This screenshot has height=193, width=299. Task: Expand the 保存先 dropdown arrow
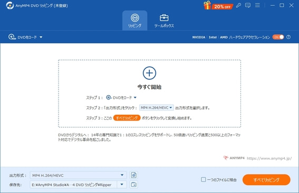pos(122,185)
